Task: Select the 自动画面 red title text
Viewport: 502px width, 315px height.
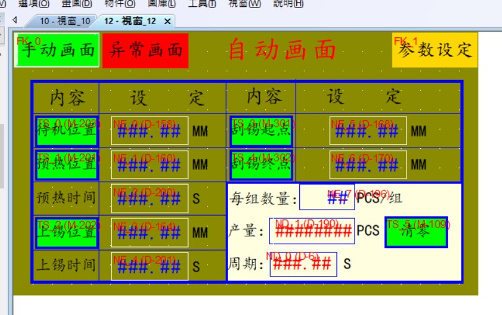Action: coord(282,50)
